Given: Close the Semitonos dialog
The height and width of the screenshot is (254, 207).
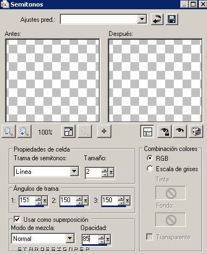Looking at the screenshot, I should (x=202, y=4).
